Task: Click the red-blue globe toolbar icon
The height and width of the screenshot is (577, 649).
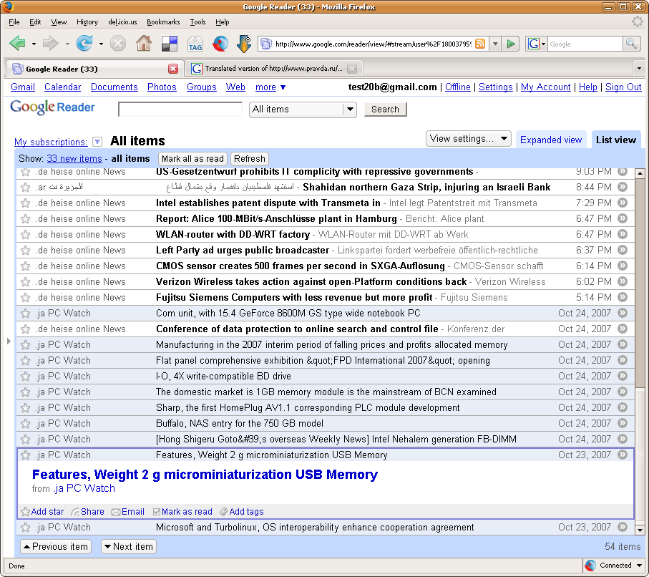Action: 220,44
